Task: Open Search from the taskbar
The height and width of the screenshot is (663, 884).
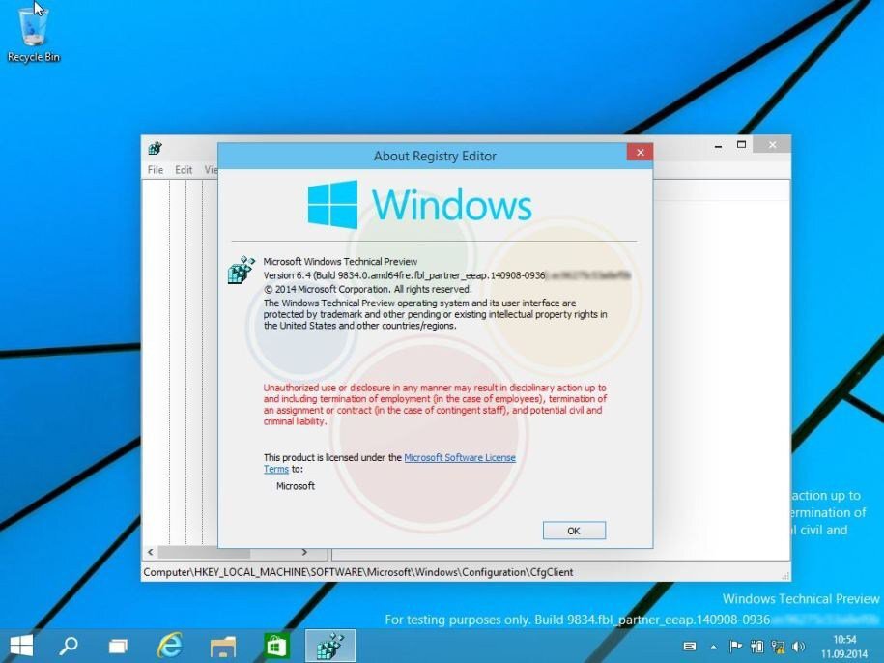Action: tap(67, 645)
